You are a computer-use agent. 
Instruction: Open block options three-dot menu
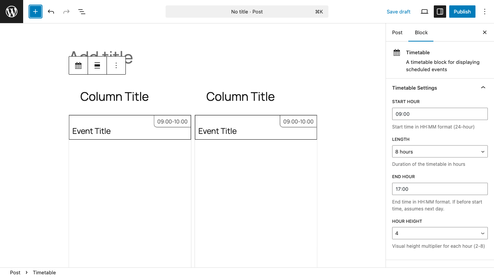pyautogui.click(x=116, y=65)
